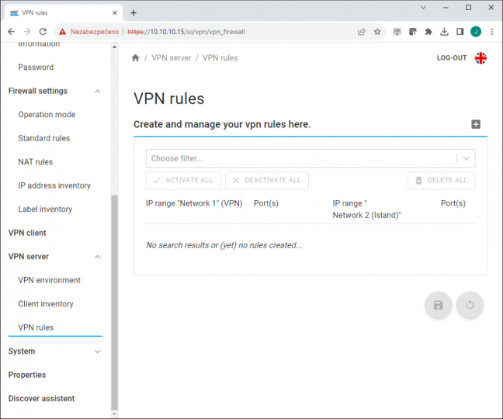The width and height of the screenshot is (503, 419).
Task: Open VPN environment page
Action: pyautogui.click(x=49, y=280)
